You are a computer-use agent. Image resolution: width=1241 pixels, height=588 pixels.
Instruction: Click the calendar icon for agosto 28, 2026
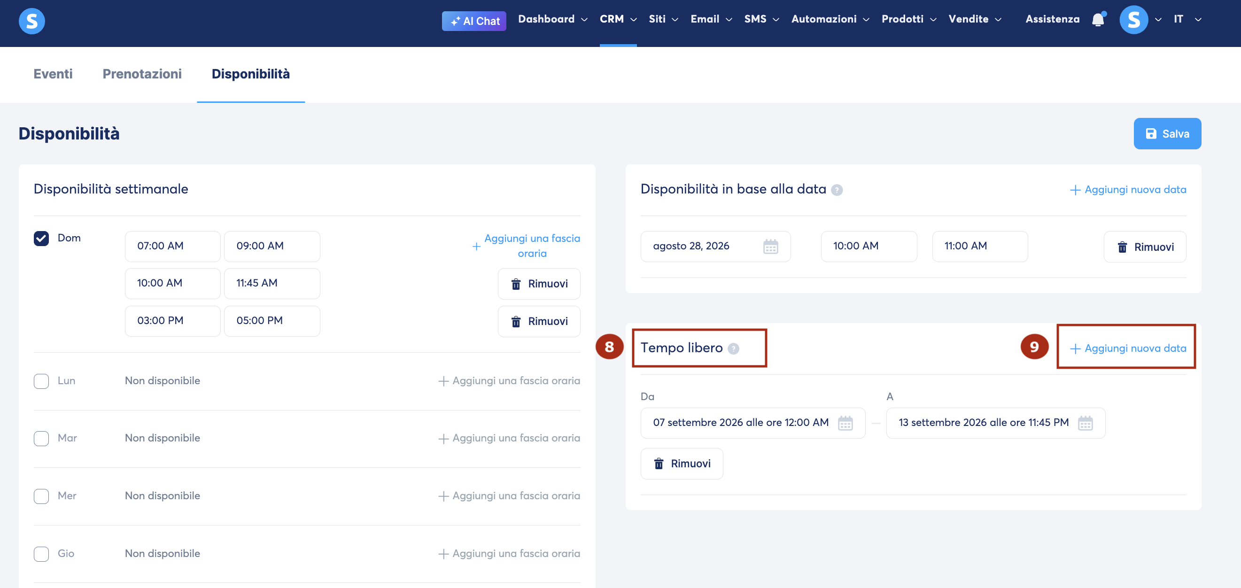[770, 247]
